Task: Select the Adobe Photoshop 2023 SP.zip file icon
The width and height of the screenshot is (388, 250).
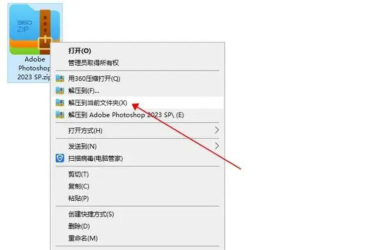Action: (35, 30)
